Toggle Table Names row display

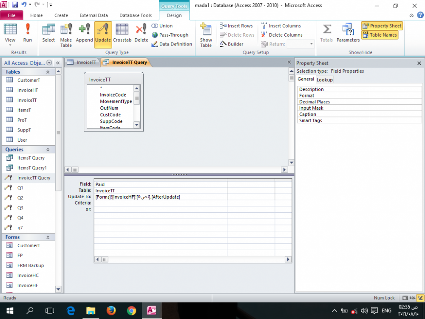pos(380,35)
